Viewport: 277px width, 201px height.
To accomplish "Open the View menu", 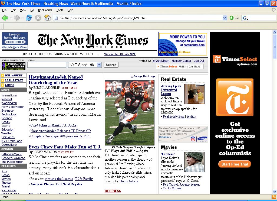I will [23, 10].
